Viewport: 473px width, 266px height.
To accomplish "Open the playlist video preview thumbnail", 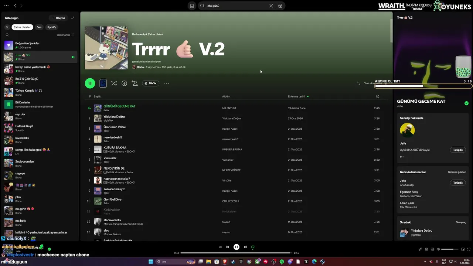I will [x=103, y=83].
